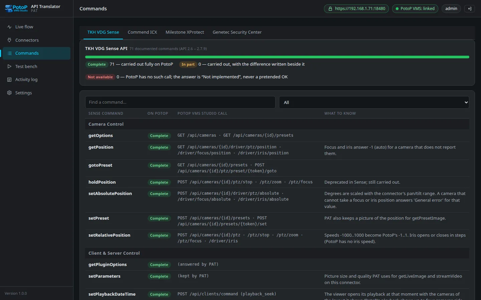481x300 pixels.
Task: Click the getPluginOptions command name
Action: tap(108, 265)
